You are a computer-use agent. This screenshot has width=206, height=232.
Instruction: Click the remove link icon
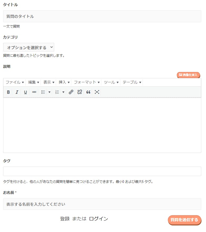(80, 92)
